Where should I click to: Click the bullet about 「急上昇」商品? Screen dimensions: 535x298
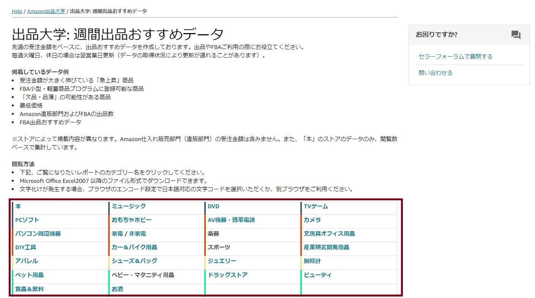(77, 81)
